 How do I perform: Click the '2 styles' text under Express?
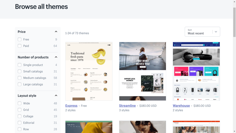point(71,110)
